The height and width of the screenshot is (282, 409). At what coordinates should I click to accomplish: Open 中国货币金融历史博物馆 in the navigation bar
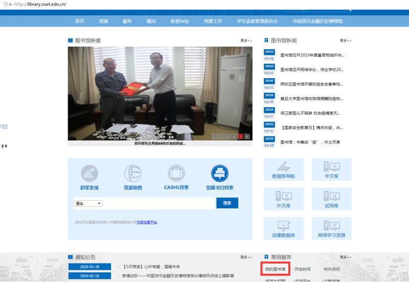point(317,21)
